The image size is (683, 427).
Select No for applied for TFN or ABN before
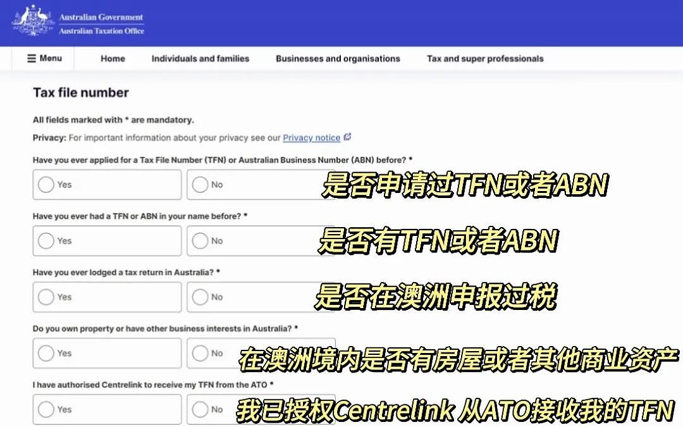261,185
